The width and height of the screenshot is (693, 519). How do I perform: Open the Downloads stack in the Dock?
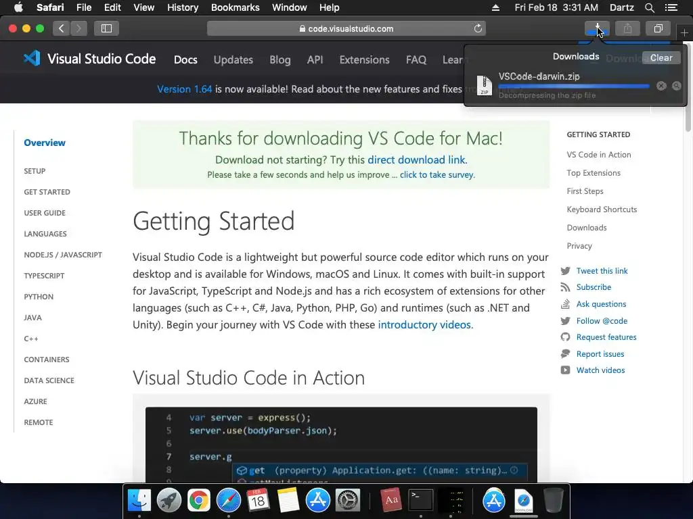point(524,501)
